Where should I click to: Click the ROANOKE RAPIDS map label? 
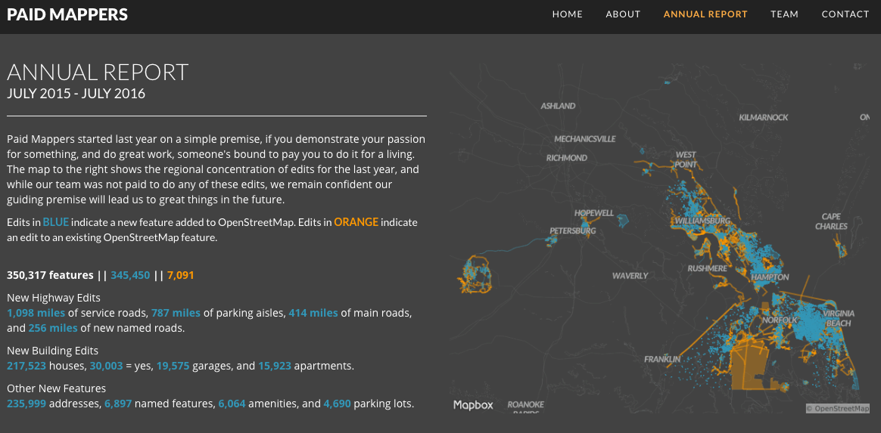[x=525, y=408]
